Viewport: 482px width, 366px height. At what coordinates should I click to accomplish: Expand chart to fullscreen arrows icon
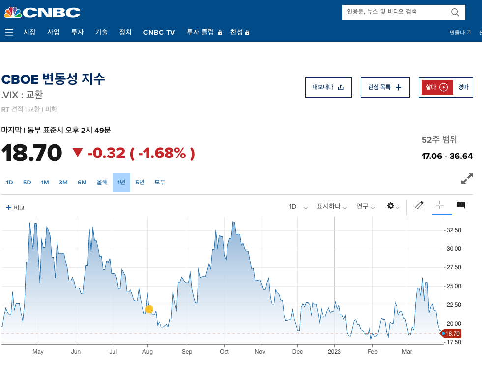[x=467, y=179]
